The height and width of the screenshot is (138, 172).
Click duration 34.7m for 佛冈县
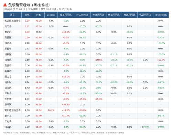pyautogui.click(x=39, y=43)
